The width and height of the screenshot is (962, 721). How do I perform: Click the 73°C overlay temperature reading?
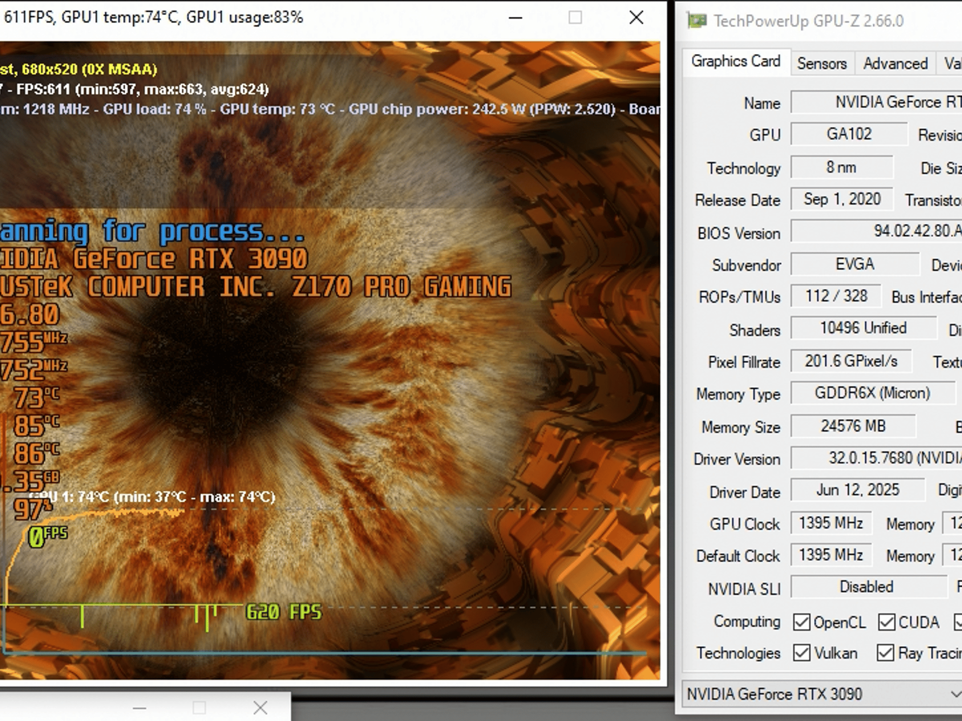click(37, 398)
